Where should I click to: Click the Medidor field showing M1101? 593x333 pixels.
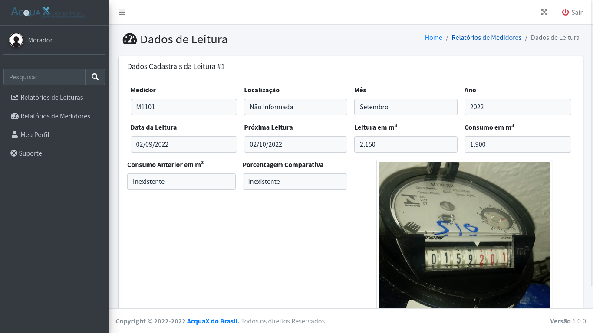pos(184,107)
